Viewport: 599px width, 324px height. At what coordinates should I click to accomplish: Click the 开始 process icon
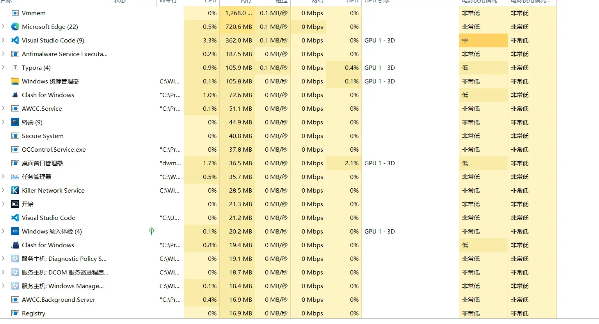(x=15, y=204)
